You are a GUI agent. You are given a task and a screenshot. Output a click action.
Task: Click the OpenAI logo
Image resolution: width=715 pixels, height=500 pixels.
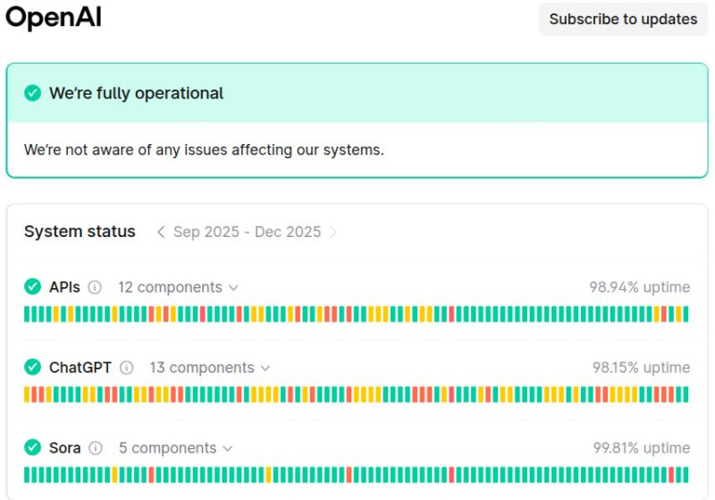[53, 18]
